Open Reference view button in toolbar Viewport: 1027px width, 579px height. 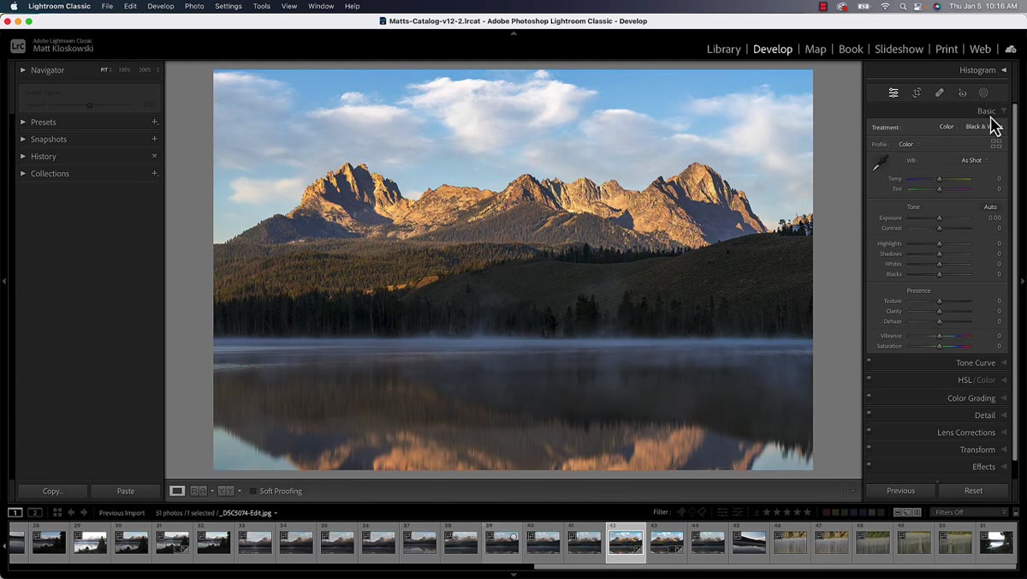pos(199,491)
